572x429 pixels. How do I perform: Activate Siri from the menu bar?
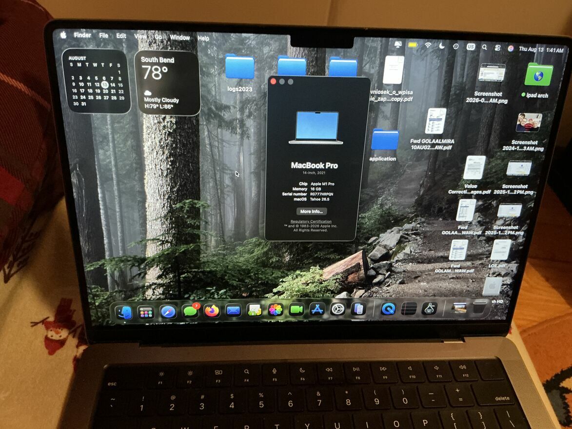[511, 49]
